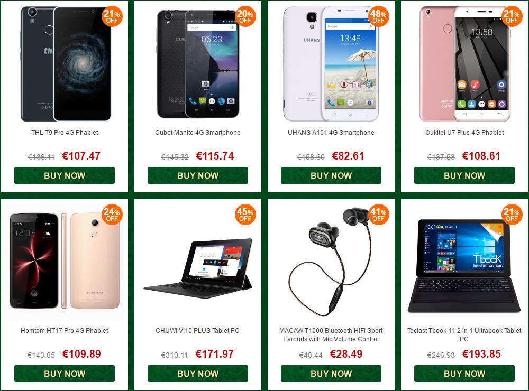
Task: Click the 45% OFF badge on CHUWI VI10 PLUS
Action: (245, 215)
